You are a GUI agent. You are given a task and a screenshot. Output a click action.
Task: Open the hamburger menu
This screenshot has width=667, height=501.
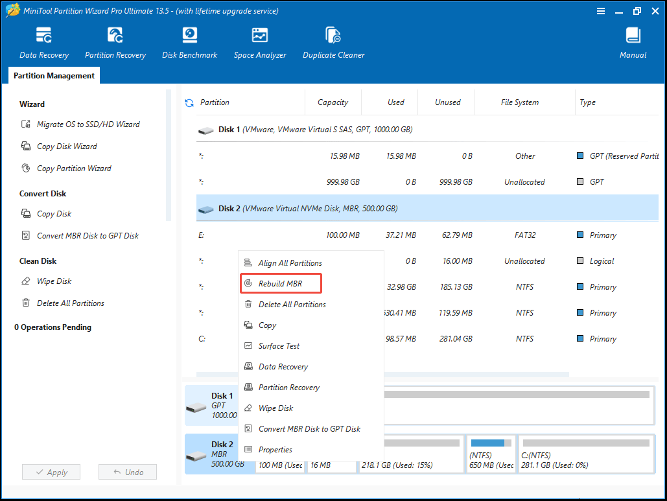[x=600, y=10]
